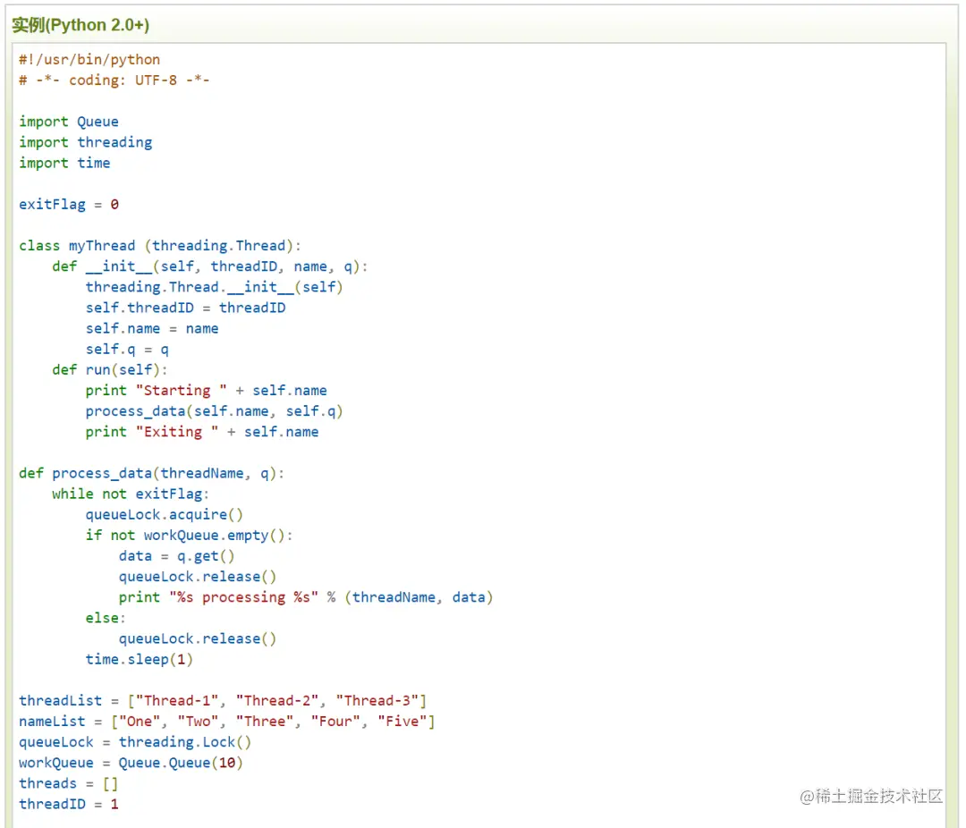The height and width of the screenshot is (828, 966).
Task: Click the 'self.threadID = threadID' line
Action: [x=185, y=308]
